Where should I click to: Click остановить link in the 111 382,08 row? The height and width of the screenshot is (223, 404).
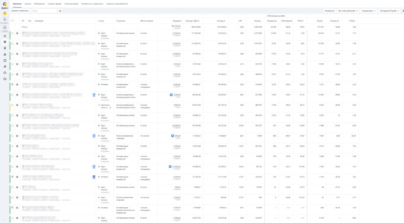(x=105, y=38)
